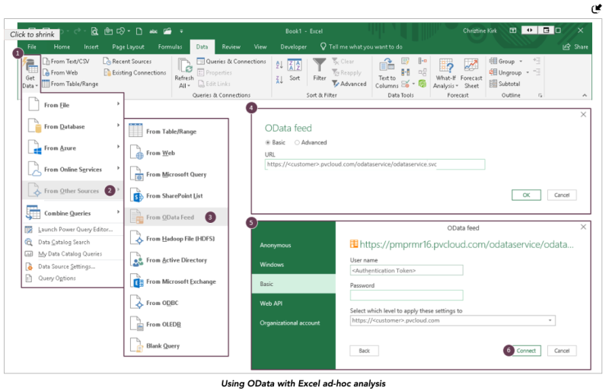Viewport: 609px width, 391px height.
Task: Click the Share button
Action: 576,46
